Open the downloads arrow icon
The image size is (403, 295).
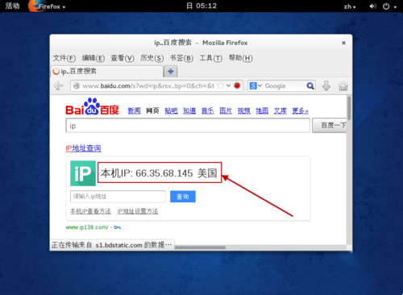point(326,86)
